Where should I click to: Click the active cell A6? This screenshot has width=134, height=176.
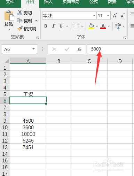coord(28,100)
